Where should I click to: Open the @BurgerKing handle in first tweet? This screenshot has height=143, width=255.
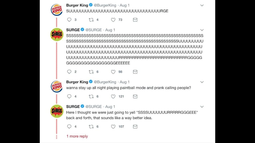click(105, 5)
